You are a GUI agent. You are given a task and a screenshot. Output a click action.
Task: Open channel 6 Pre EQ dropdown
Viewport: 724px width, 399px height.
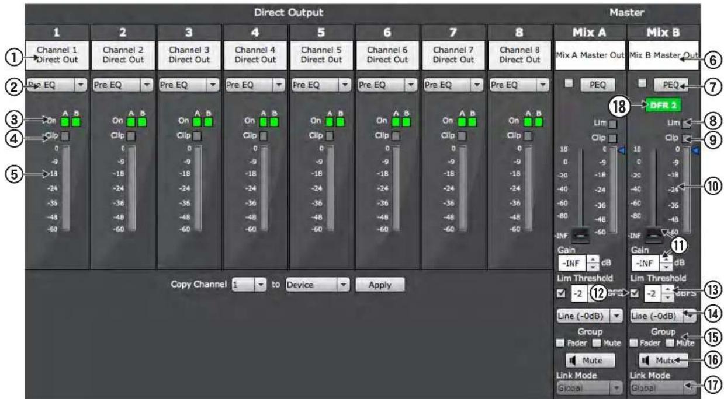387,86
